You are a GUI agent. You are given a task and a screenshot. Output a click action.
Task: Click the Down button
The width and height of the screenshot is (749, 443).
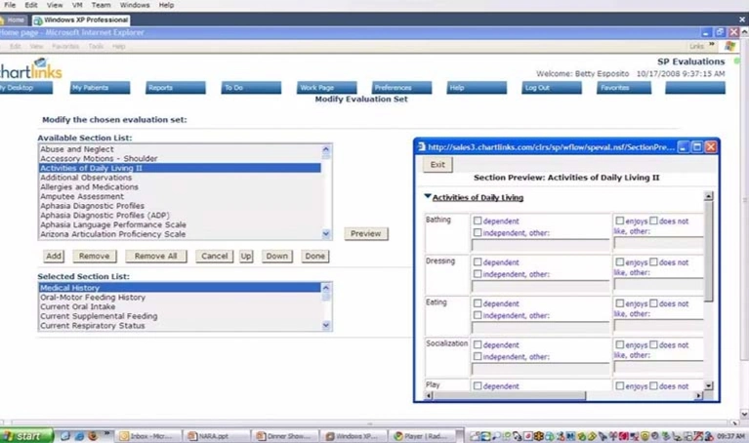(277, 256)
